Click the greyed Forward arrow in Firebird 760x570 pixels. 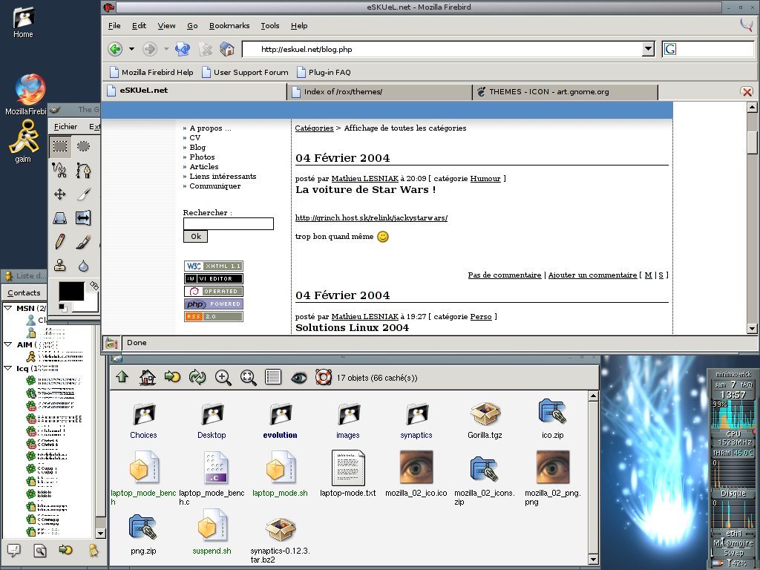150,49
